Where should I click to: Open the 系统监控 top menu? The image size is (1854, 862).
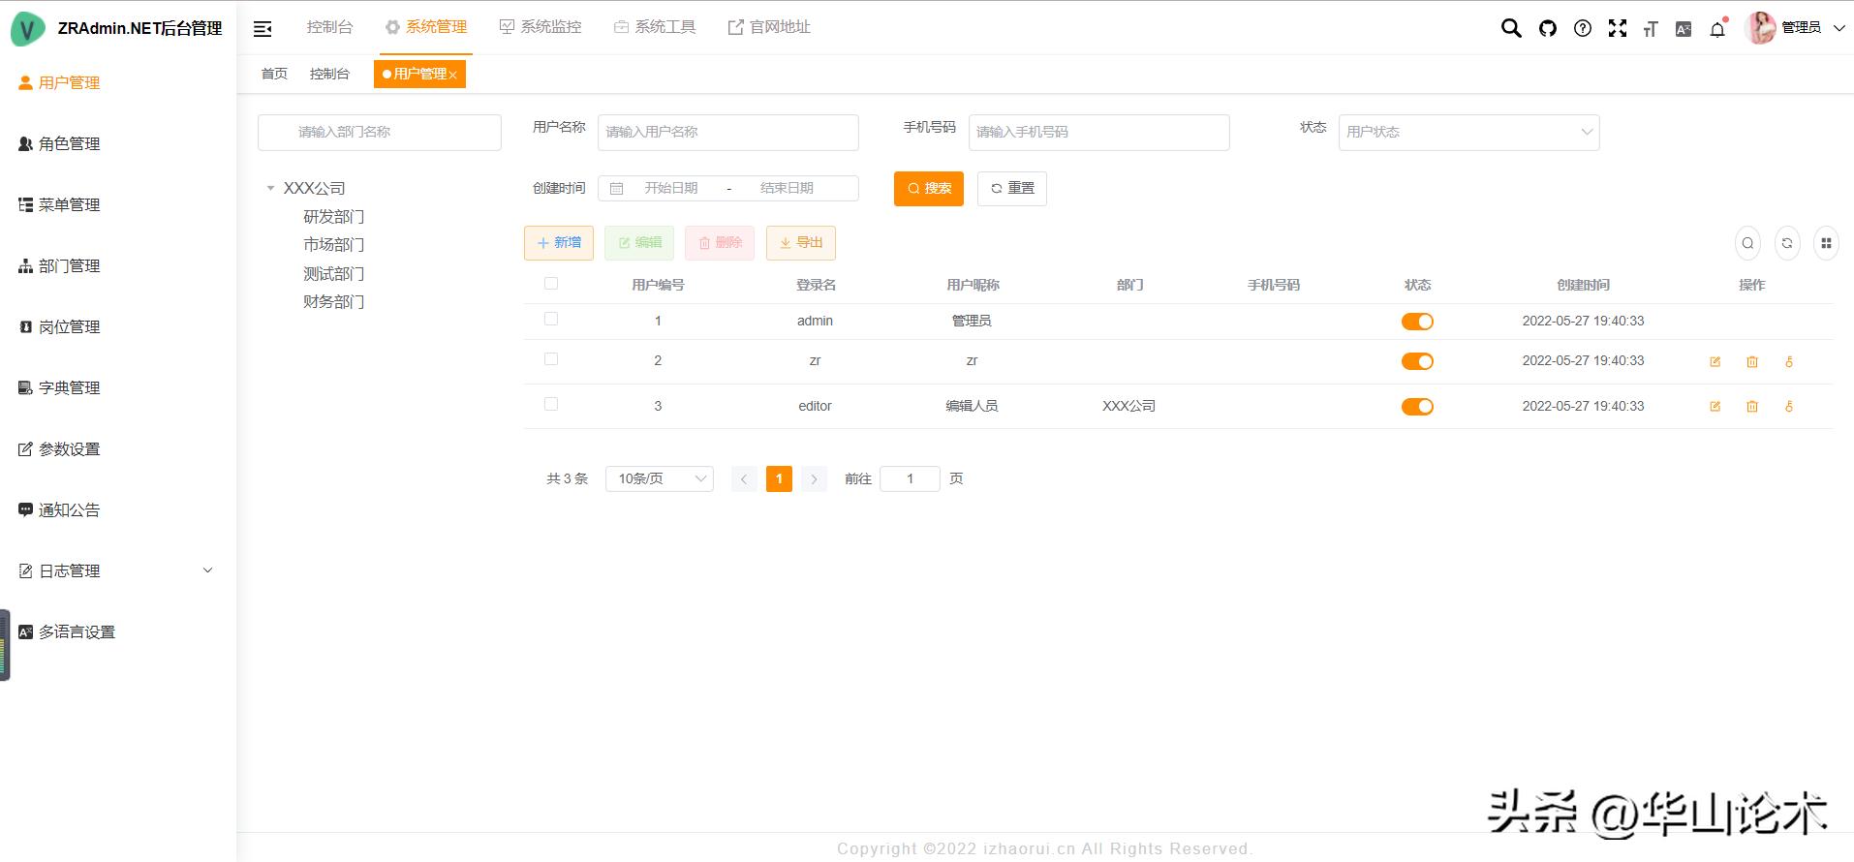(x=541, y=27)
